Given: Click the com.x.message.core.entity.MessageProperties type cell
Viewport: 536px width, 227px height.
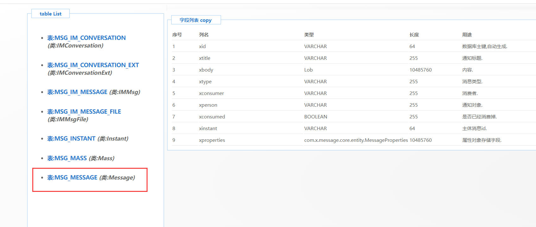Looking at the screenshot, I should tap(356, 140).
